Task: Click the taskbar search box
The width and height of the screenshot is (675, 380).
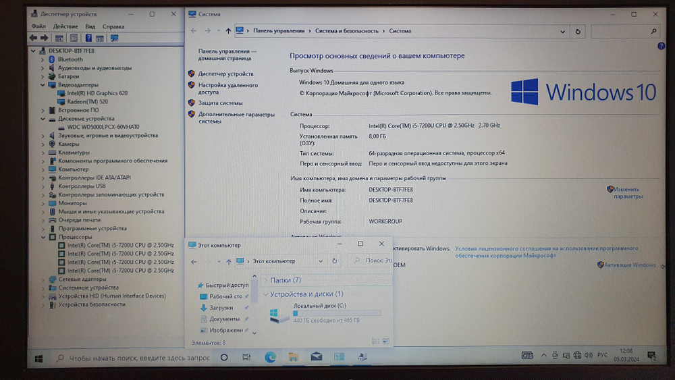Action: (x=132, y=358)
